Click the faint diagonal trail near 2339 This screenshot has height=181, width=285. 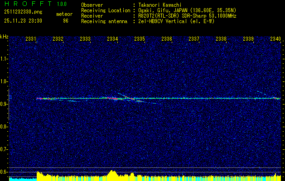pyautogui.click(x=261, y=93)
